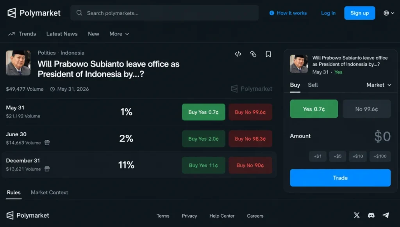Add $100 to the amount

[x=380, y=157]
